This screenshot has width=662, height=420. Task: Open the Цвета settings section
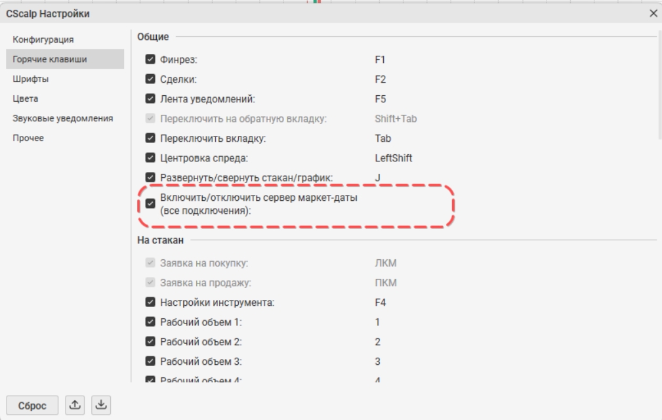[26, 98]
